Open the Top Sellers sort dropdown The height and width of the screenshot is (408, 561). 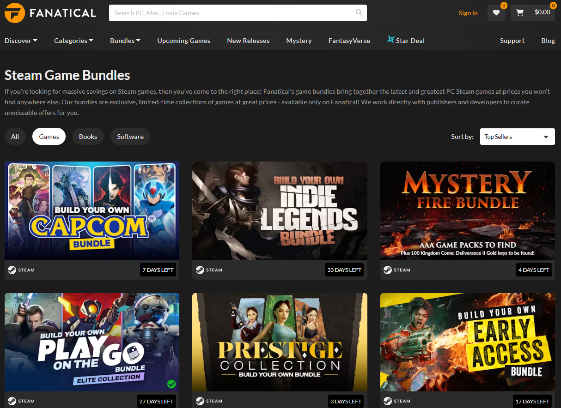click(x=517, y=137)
